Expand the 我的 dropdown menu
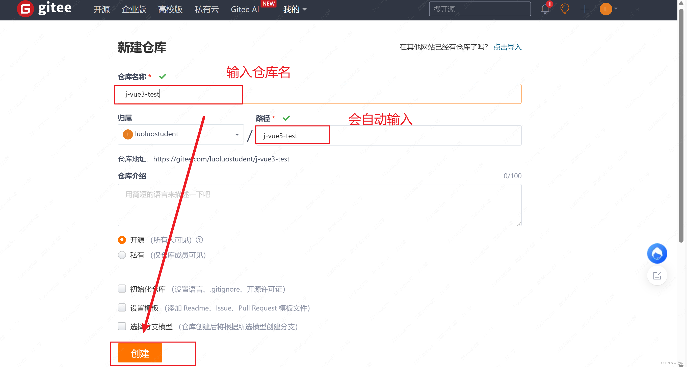The width and height of the screenshot is (687, 367). pyautogui.click(x=295, y=9)
